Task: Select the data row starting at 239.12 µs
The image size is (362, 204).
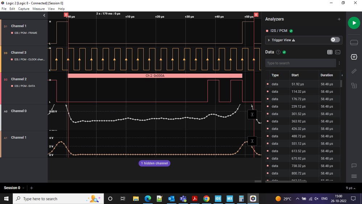Action: (303, 106)
